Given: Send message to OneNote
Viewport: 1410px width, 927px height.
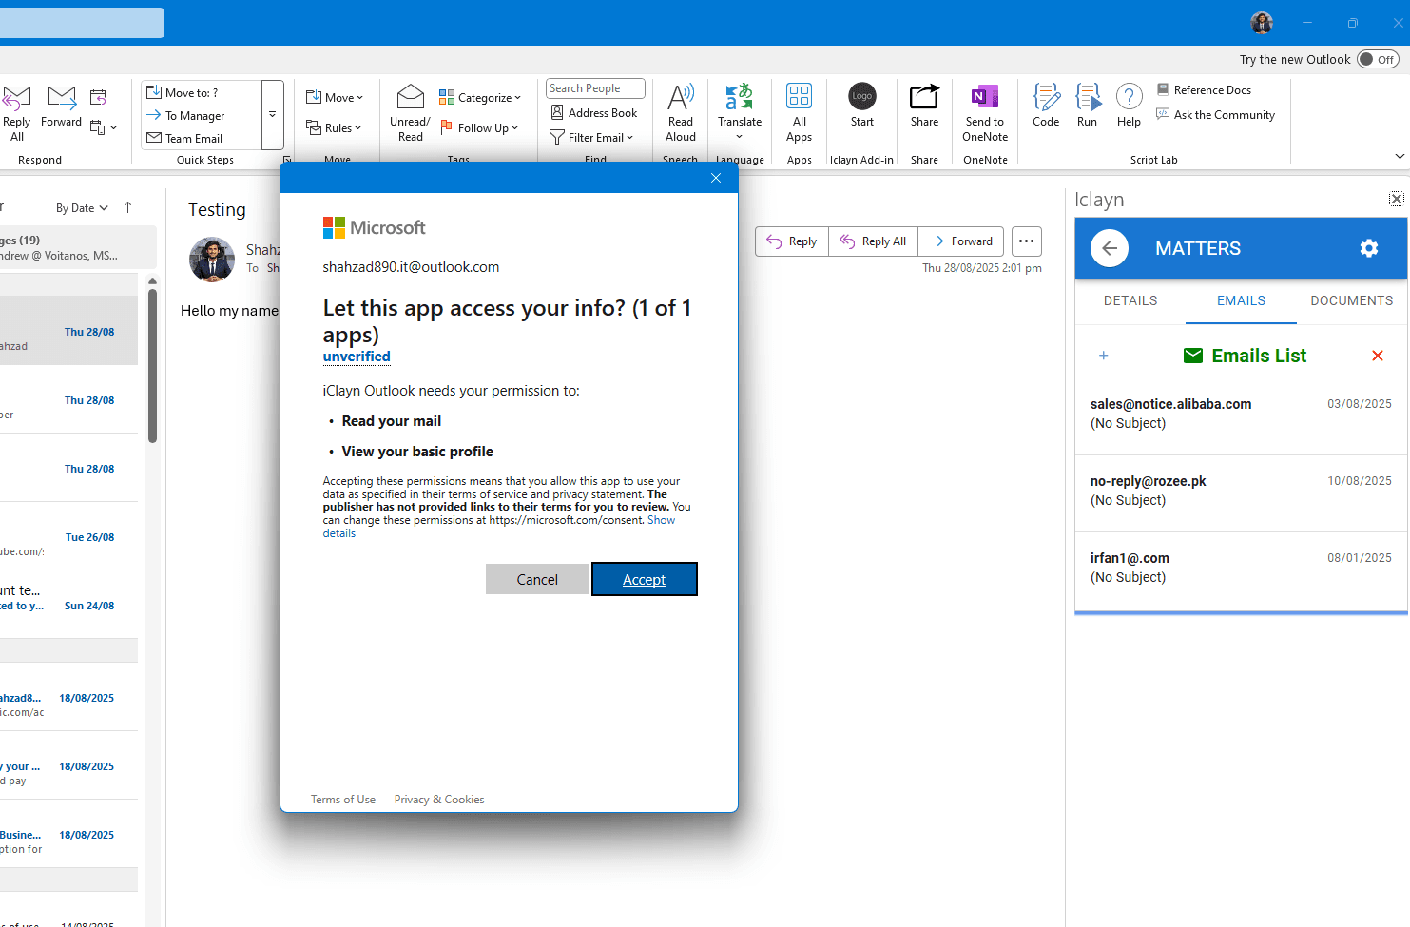Looking at the screenshot, I should (x=985, y=112).
